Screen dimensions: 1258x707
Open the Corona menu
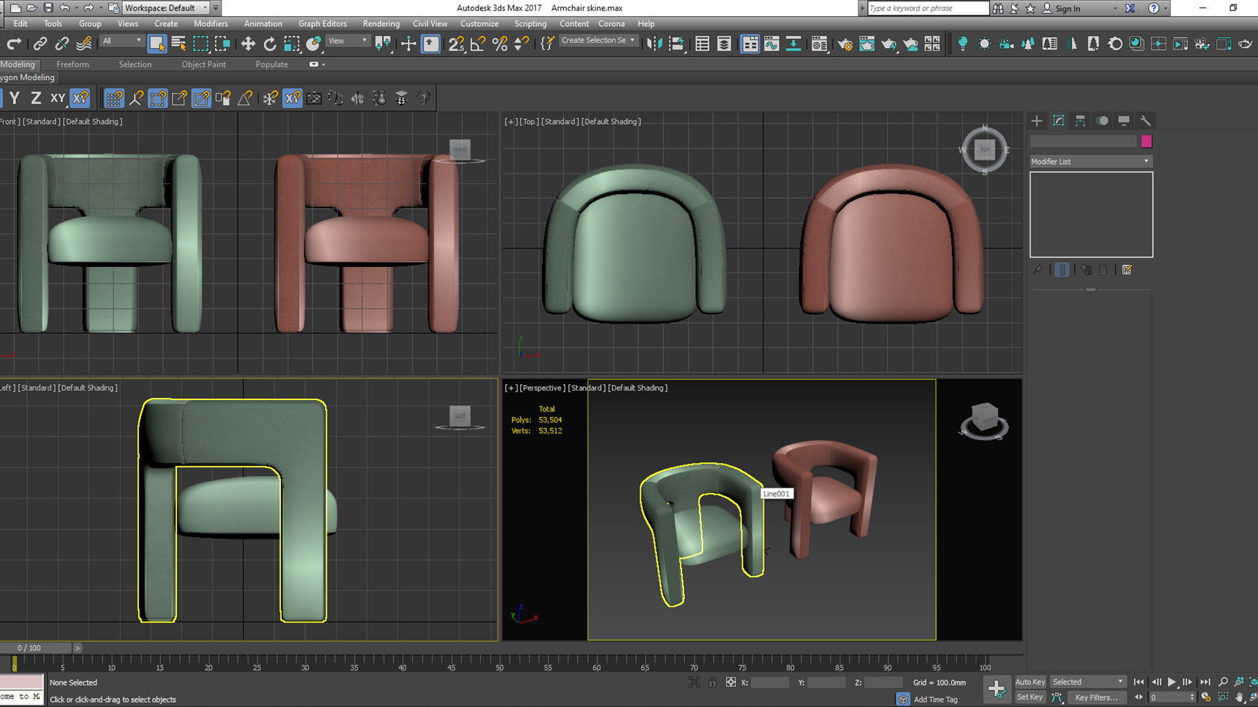tap(611, 24)
